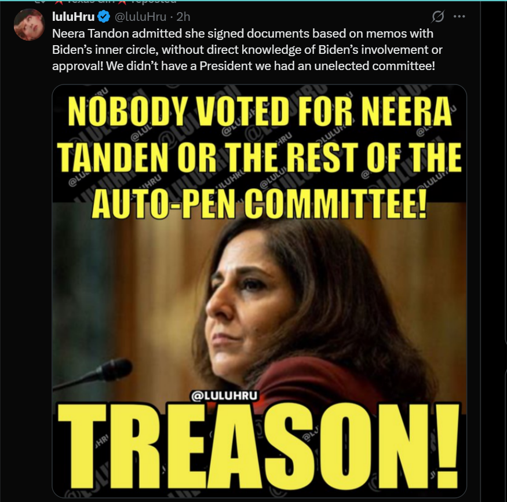Open the Texas Girl reposter name
The width and height of the screenshot is (507, 502).
(x=90, y=1)
